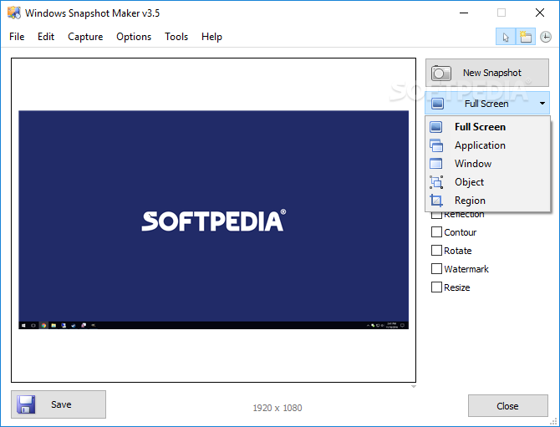Click the Window capture icon
Screen dimensions: 560x427
click(435, 164)
